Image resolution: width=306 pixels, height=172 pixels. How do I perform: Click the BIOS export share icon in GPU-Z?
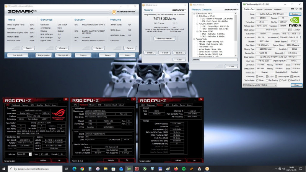click(x=290, y=30)
